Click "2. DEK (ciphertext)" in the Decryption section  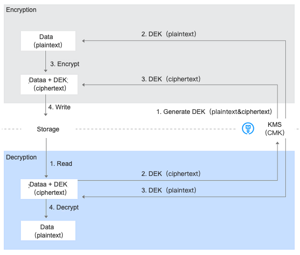pyautogui.click(x=171, y=174)
